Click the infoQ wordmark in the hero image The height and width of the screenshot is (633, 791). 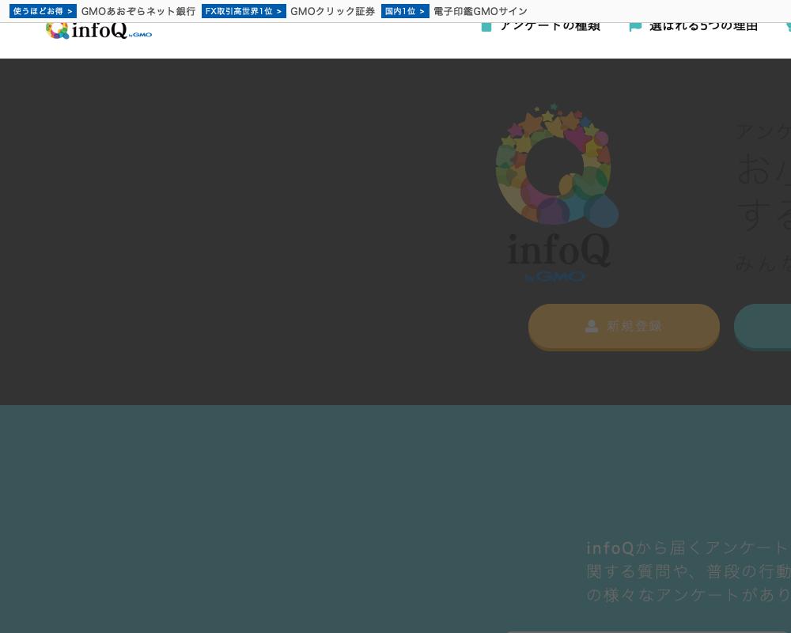[x=558, y=251]
